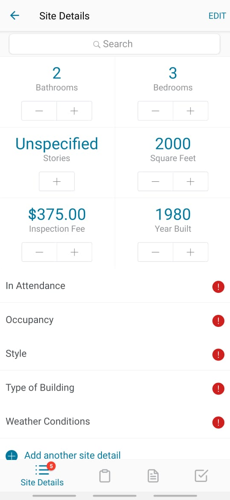This screenshot has width=230, height=500.
Task: Tap the back arrow icon
Action: pos(15,16)
